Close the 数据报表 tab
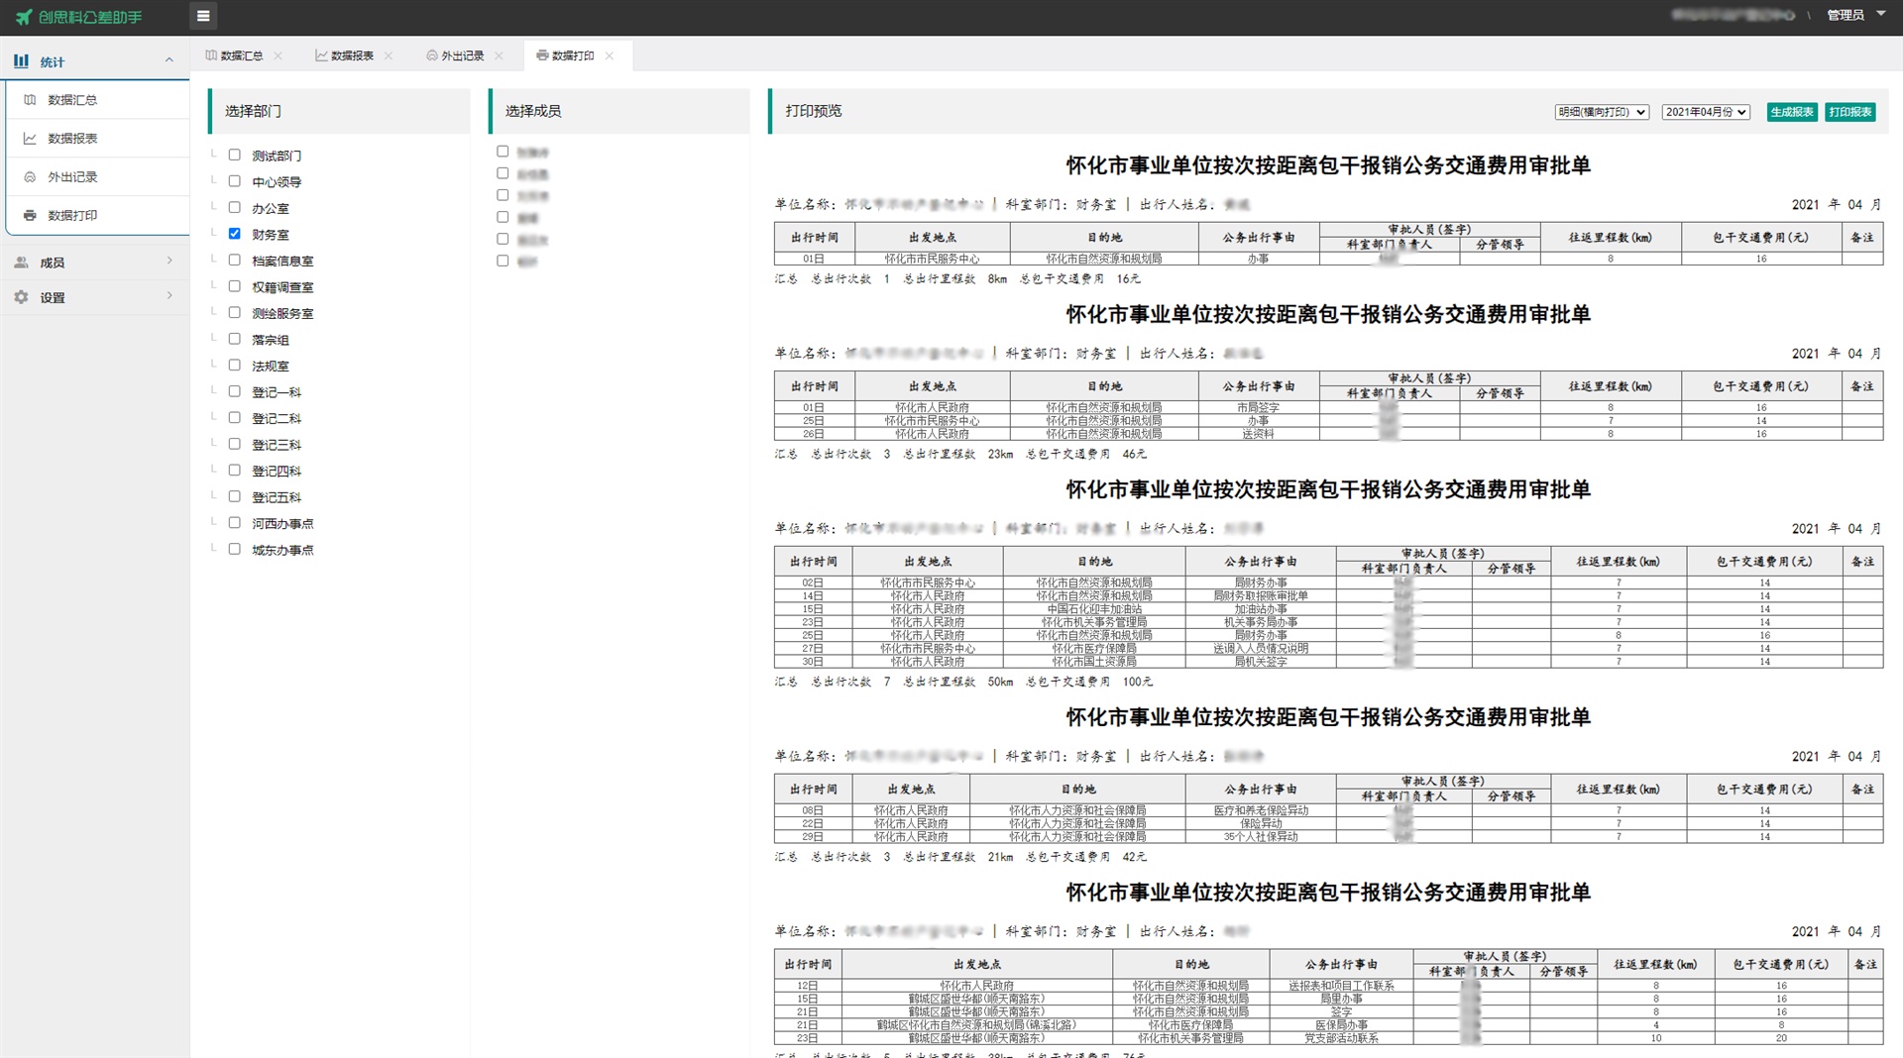 tap(389, 55)
